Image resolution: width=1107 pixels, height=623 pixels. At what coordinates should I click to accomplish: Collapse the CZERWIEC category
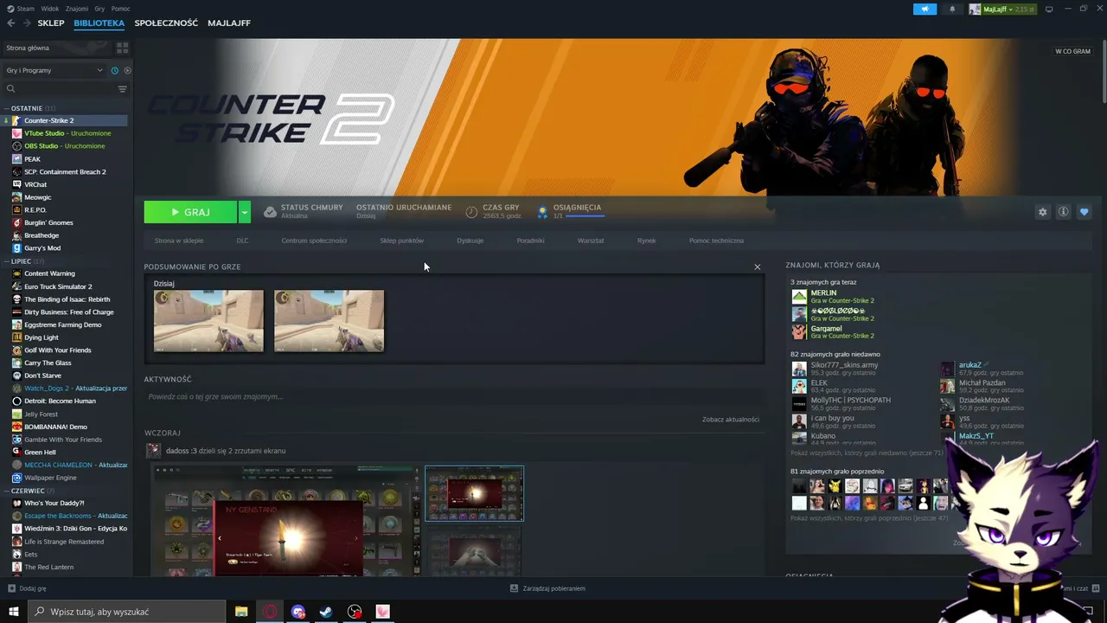tap(28, 491)
